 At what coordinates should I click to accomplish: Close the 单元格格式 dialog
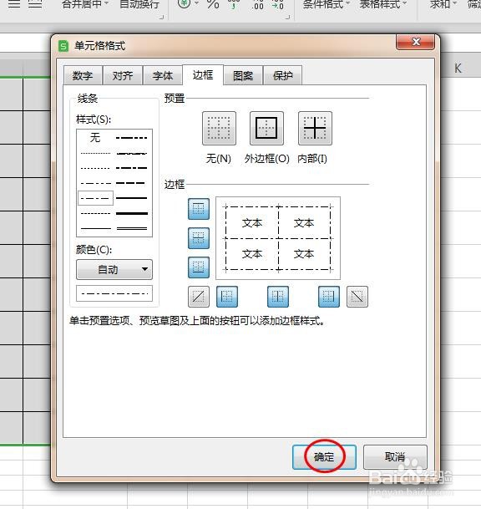(x=415, y=42)
